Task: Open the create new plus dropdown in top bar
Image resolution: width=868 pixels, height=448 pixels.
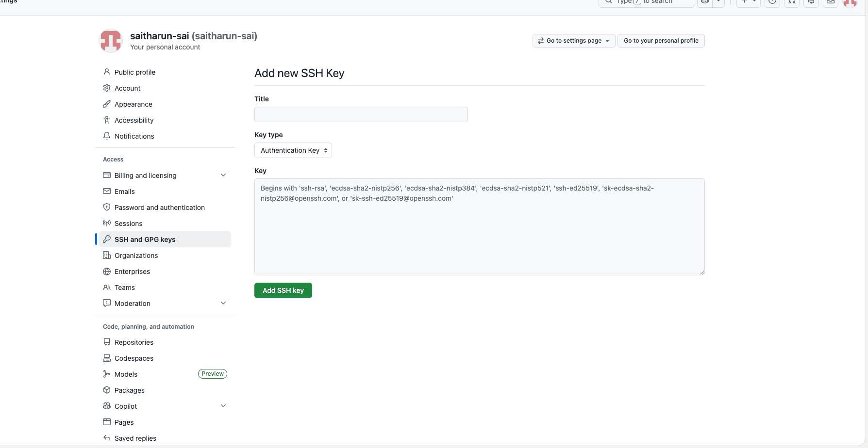Action: point(749,2)
